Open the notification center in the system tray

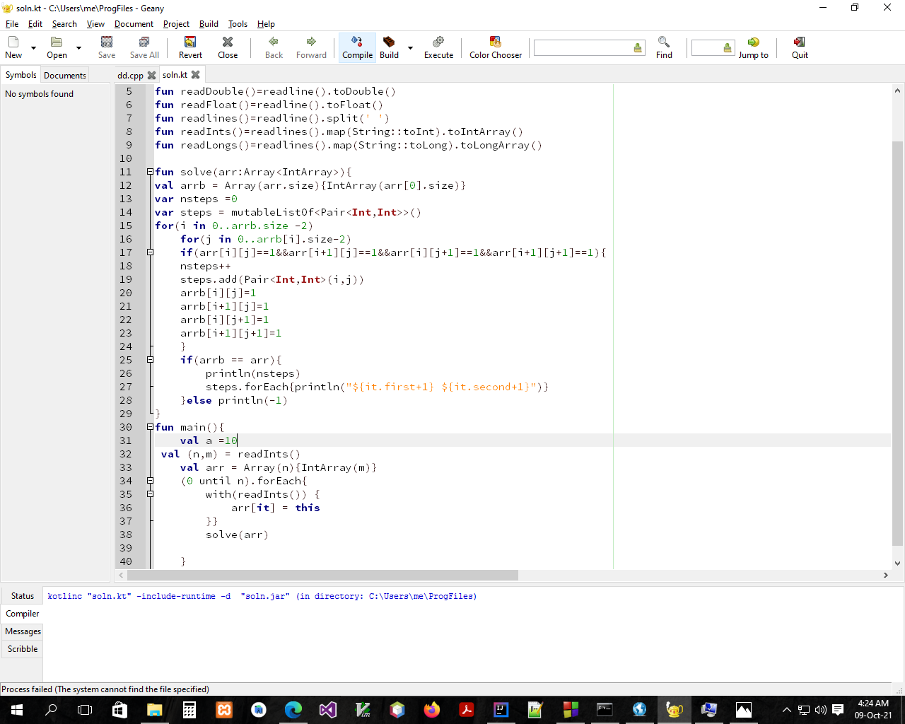838,710
